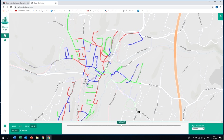224x140 pixels.
Task: Open the top-right green map options button
Action: (x=220, y=16)
